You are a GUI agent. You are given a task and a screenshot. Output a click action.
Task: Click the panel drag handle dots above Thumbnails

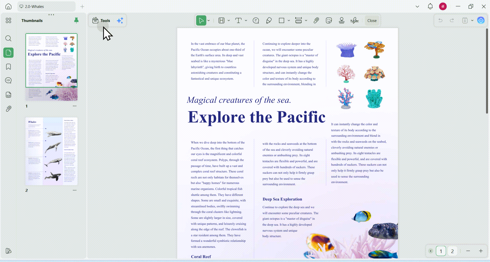tap(51, 15)
